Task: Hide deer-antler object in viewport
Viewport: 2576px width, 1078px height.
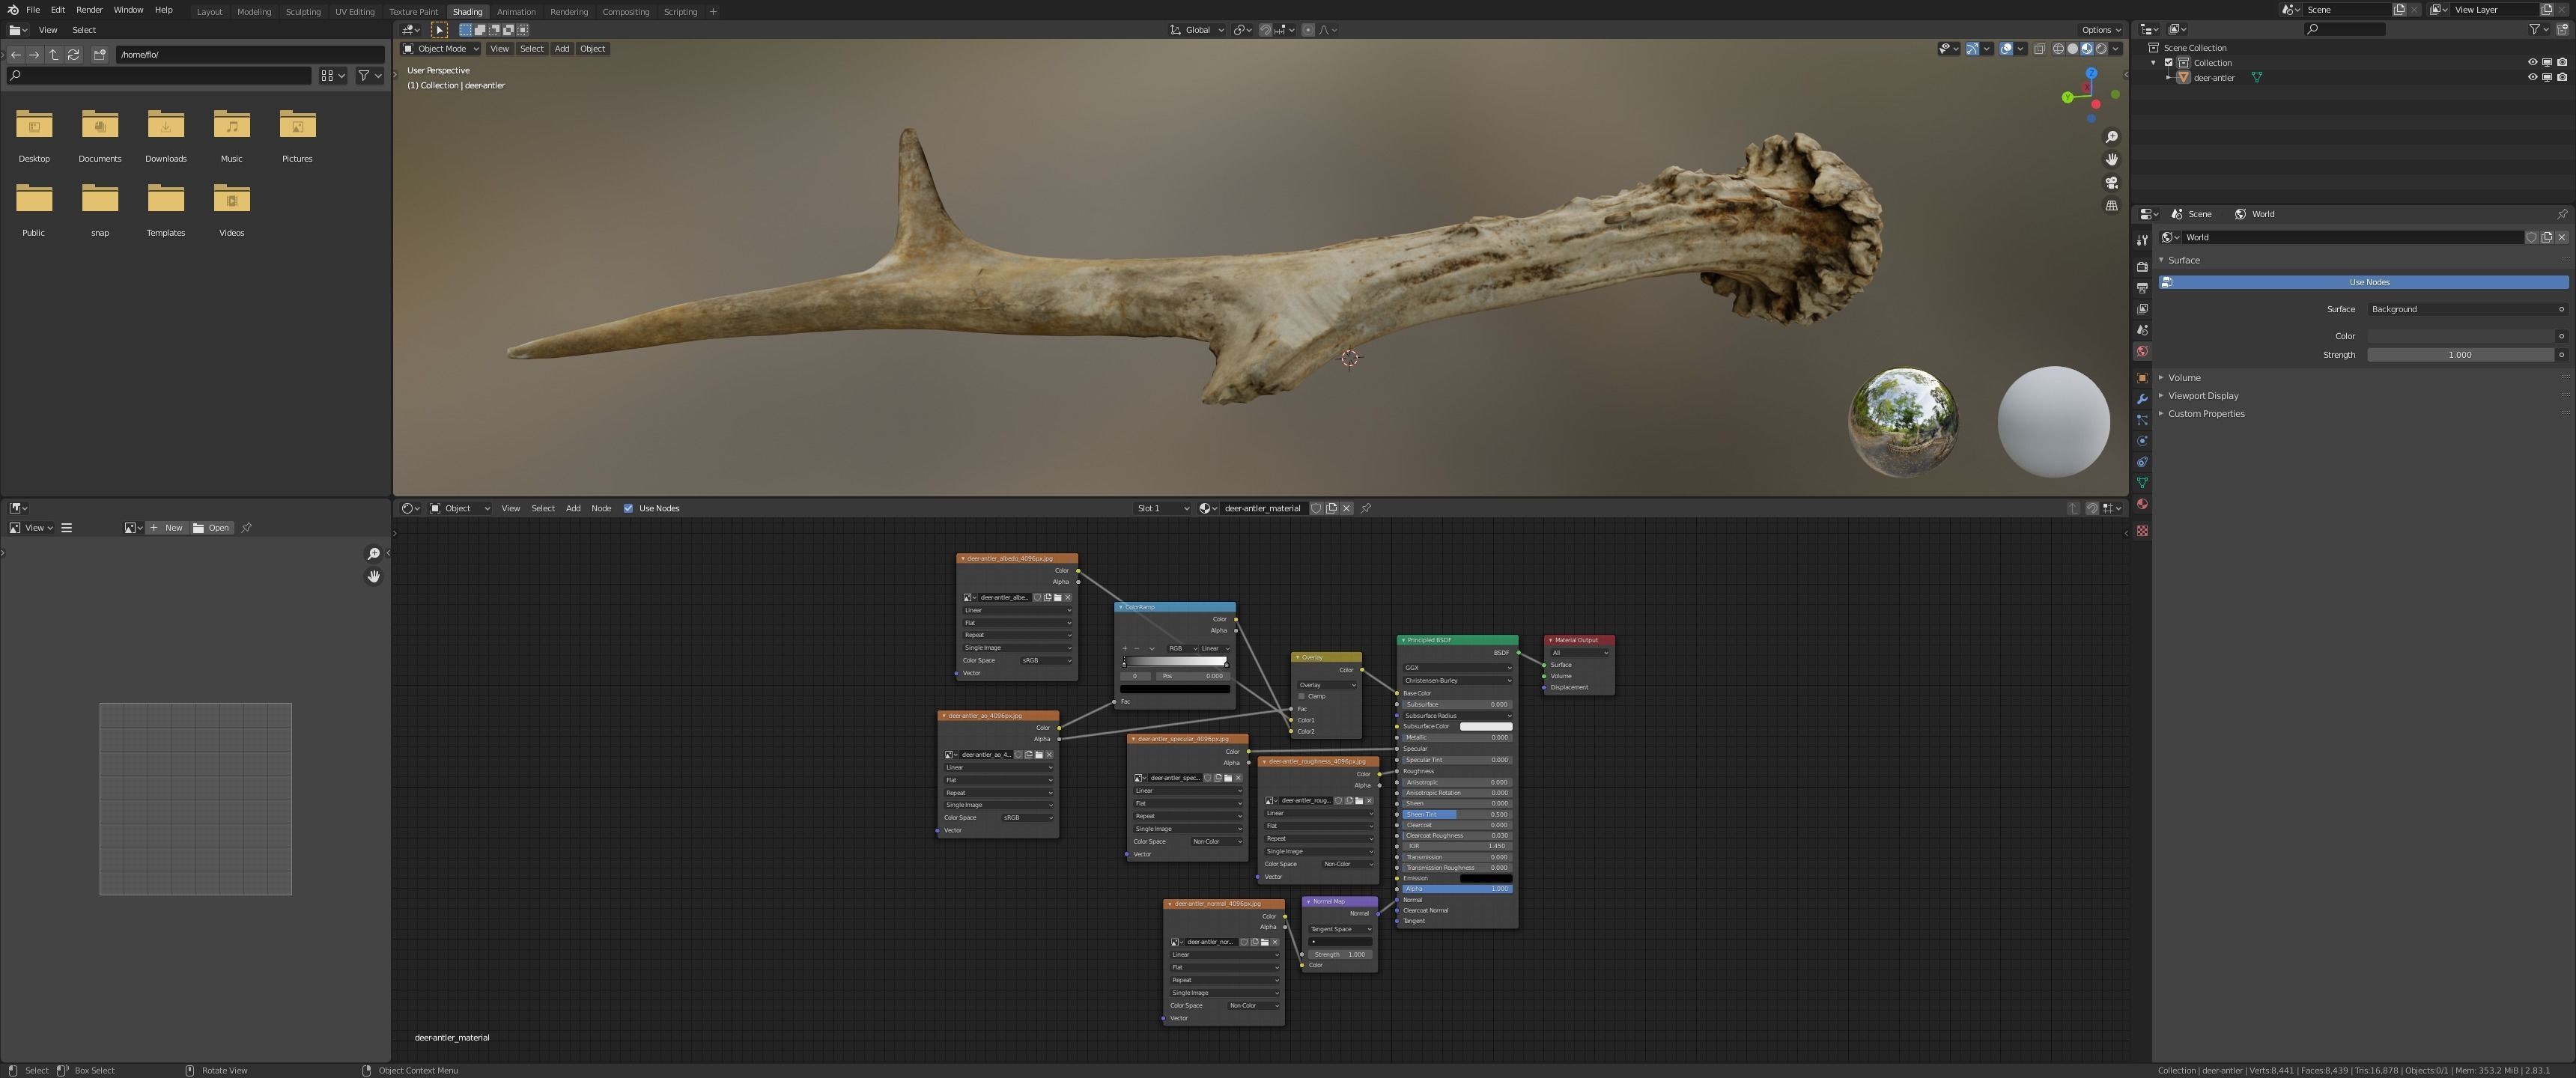Action: [2532, 77]
